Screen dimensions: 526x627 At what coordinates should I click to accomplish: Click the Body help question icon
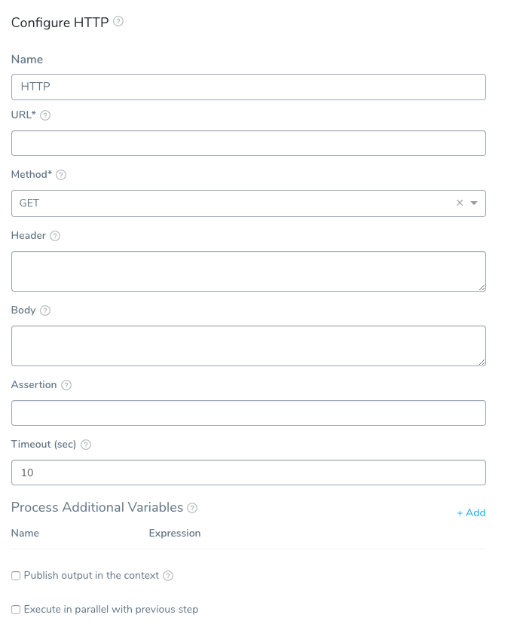[45, 310]
